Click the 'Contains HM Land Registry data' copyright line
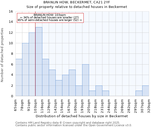Screen dimensions: 154x128 pyautogui.click(x=68, y=123)
